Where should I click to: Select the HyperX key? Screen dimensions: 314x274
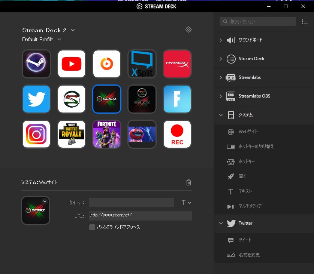(x=177, y=64)
